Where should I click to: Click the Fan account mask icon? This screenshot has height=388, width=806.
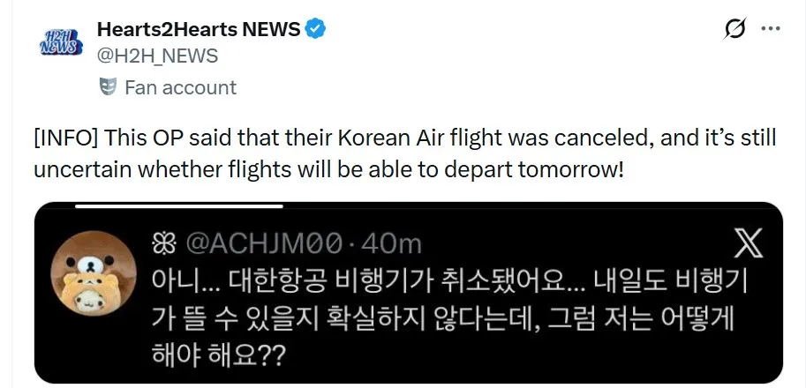point(108,87)
